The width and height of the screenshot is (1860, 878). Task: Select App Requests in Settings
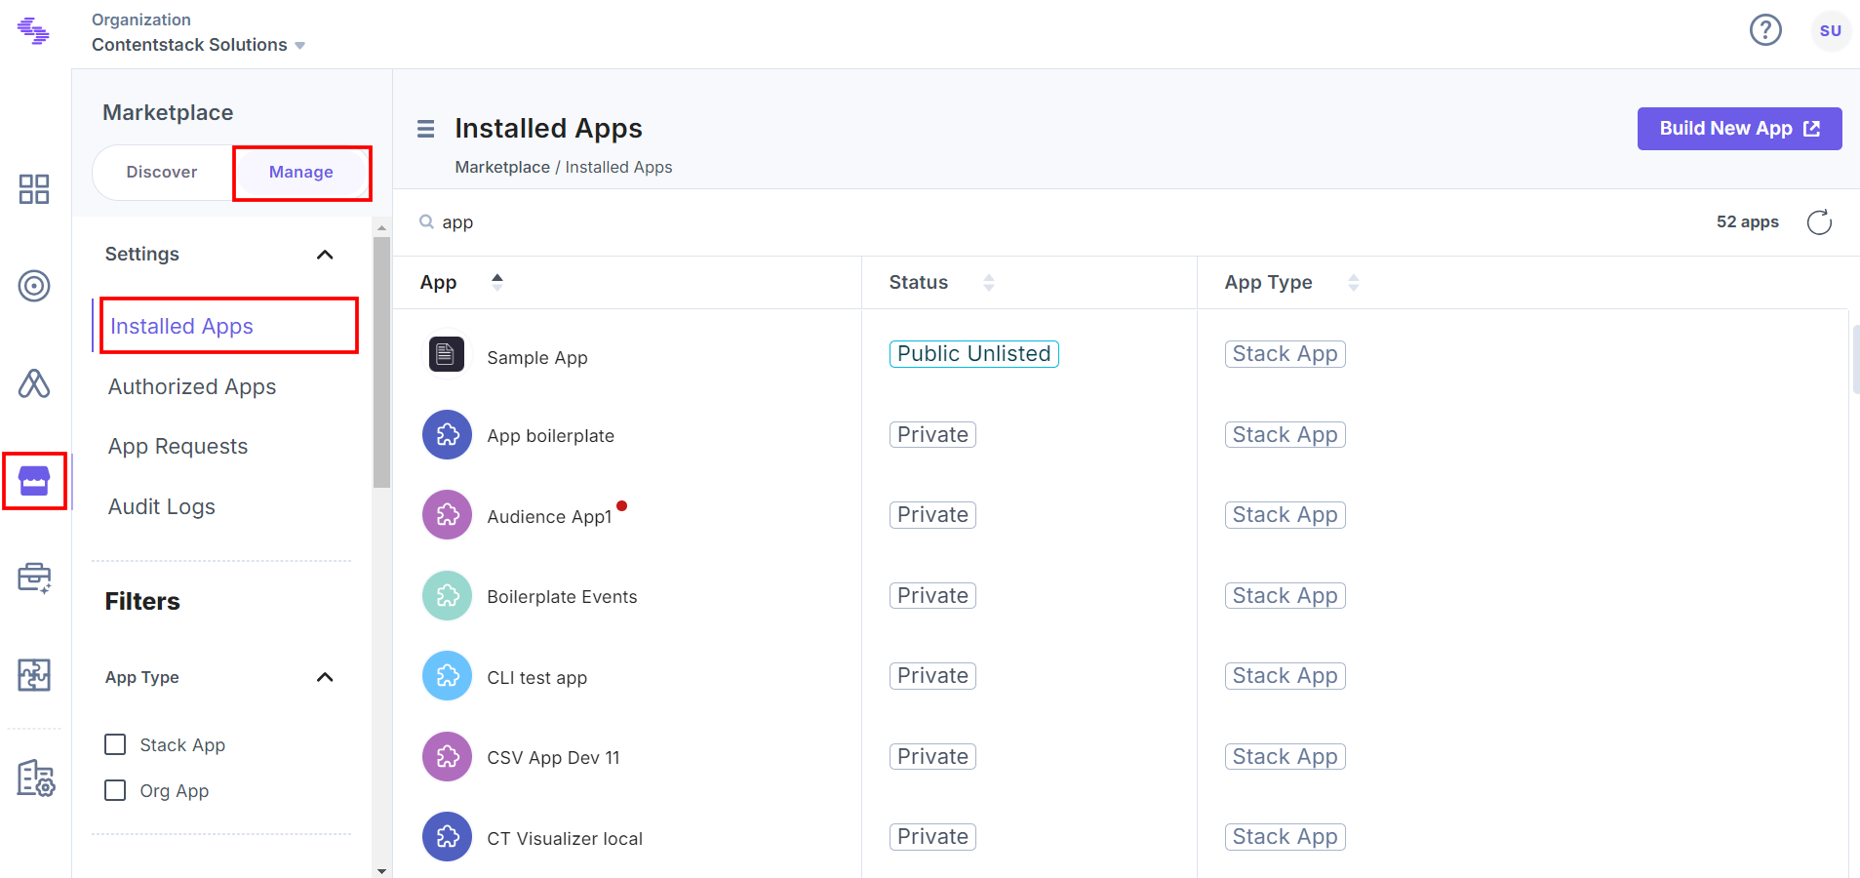click(x=178, y=446)
